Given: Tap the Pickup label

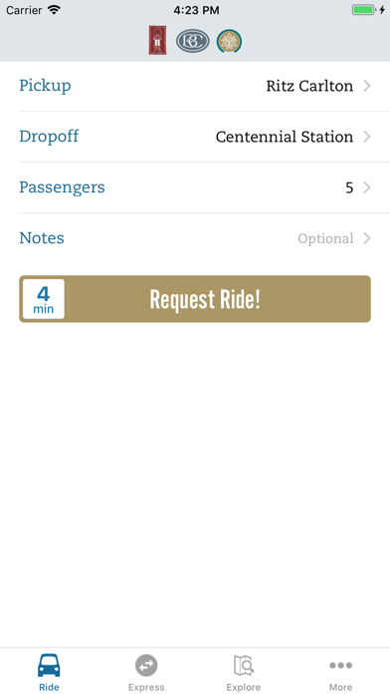Looking at the screenshot, I should [x=45, y=86].
